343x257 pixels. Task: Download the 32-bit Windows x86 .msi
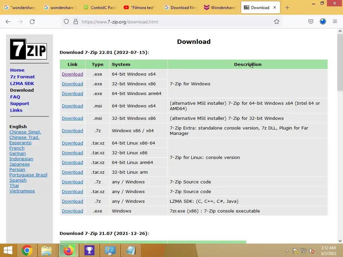coord(72,118)
